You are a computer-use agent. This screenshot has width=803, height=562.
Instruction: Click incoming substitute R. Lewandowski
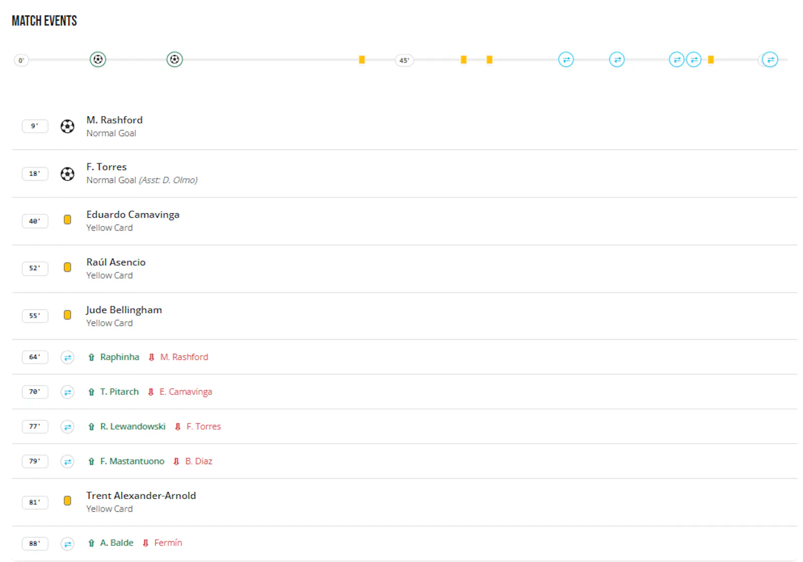point(133,426)
